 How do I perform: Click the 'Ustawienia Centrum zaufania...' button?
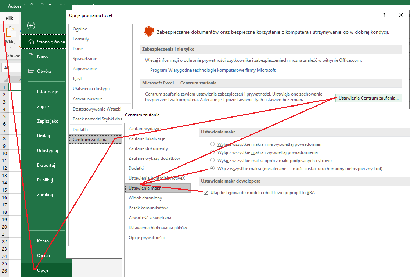coord(368,98)
